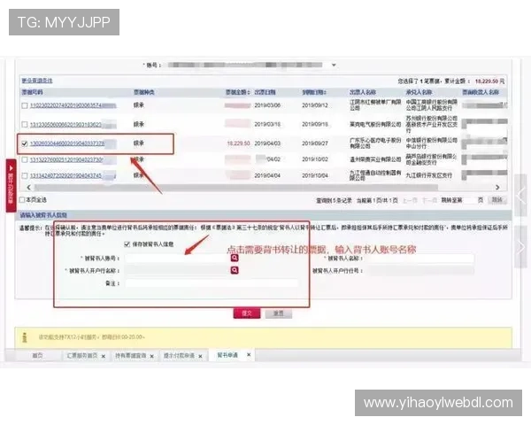Sort by the 票据号码 column header

32,92
